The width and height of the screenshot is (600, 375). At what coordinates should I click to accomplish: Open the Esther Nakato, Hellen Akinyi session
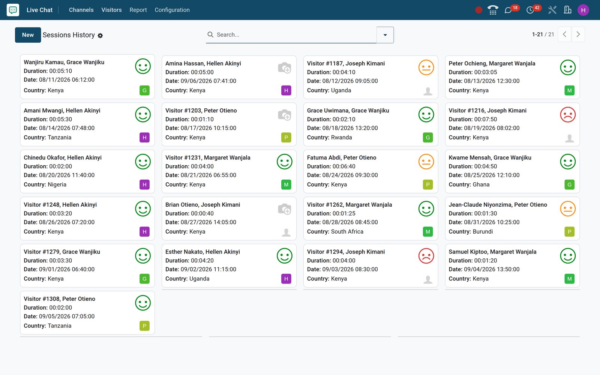pyautogui.click(x=229, y=265)
